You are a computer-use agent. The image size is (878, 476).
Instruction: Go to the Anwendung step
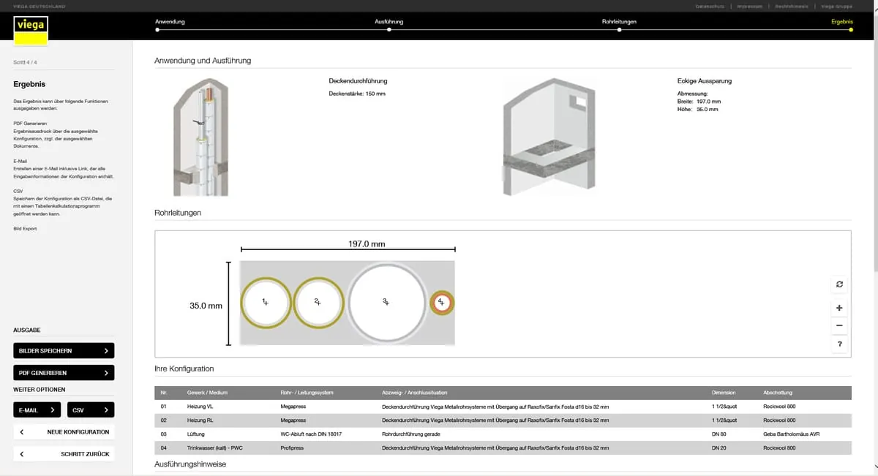(169, 22)
